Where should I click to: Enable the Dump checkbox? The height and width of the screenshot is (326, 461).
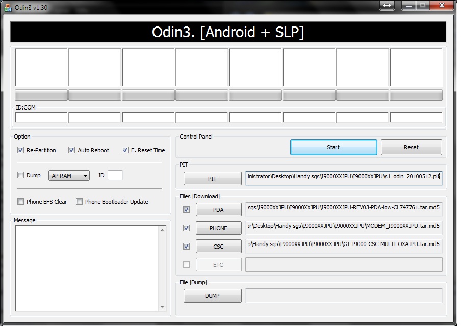coord(20,175)
